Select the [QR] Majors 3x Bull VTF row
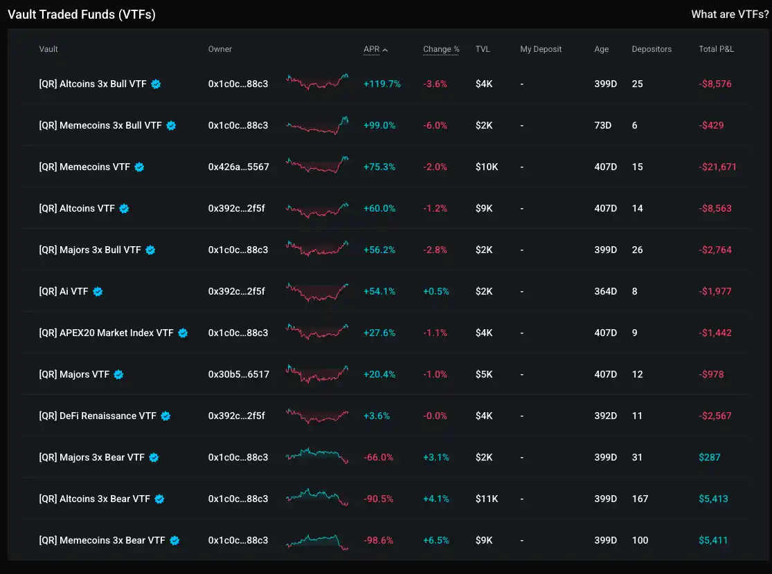 pos(90,250)
